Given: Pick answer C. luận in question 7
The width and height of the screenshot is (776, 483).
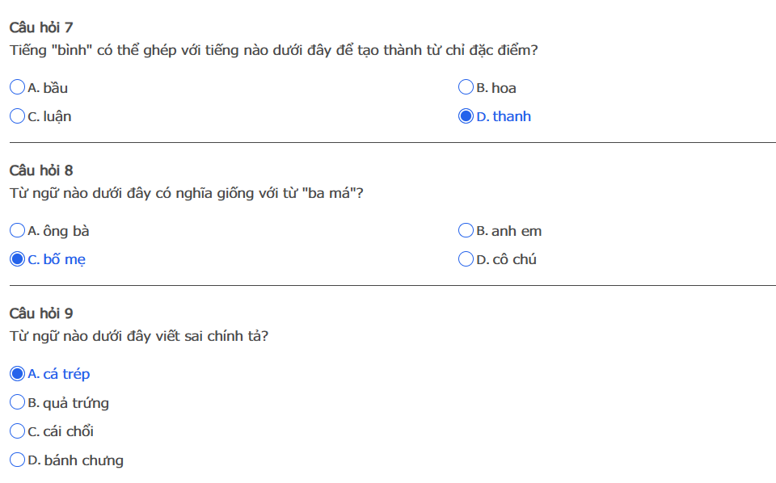Looking at the screenshot, I should 17,116.
